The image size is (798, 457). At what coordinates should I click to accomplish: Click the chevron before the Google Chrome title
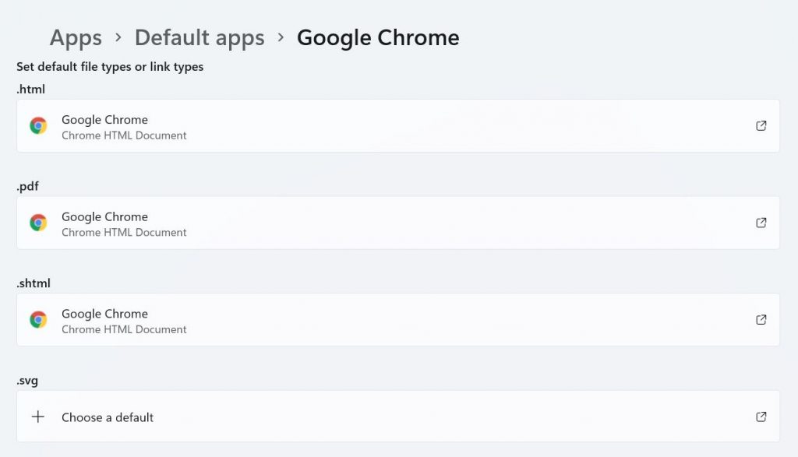281,37
